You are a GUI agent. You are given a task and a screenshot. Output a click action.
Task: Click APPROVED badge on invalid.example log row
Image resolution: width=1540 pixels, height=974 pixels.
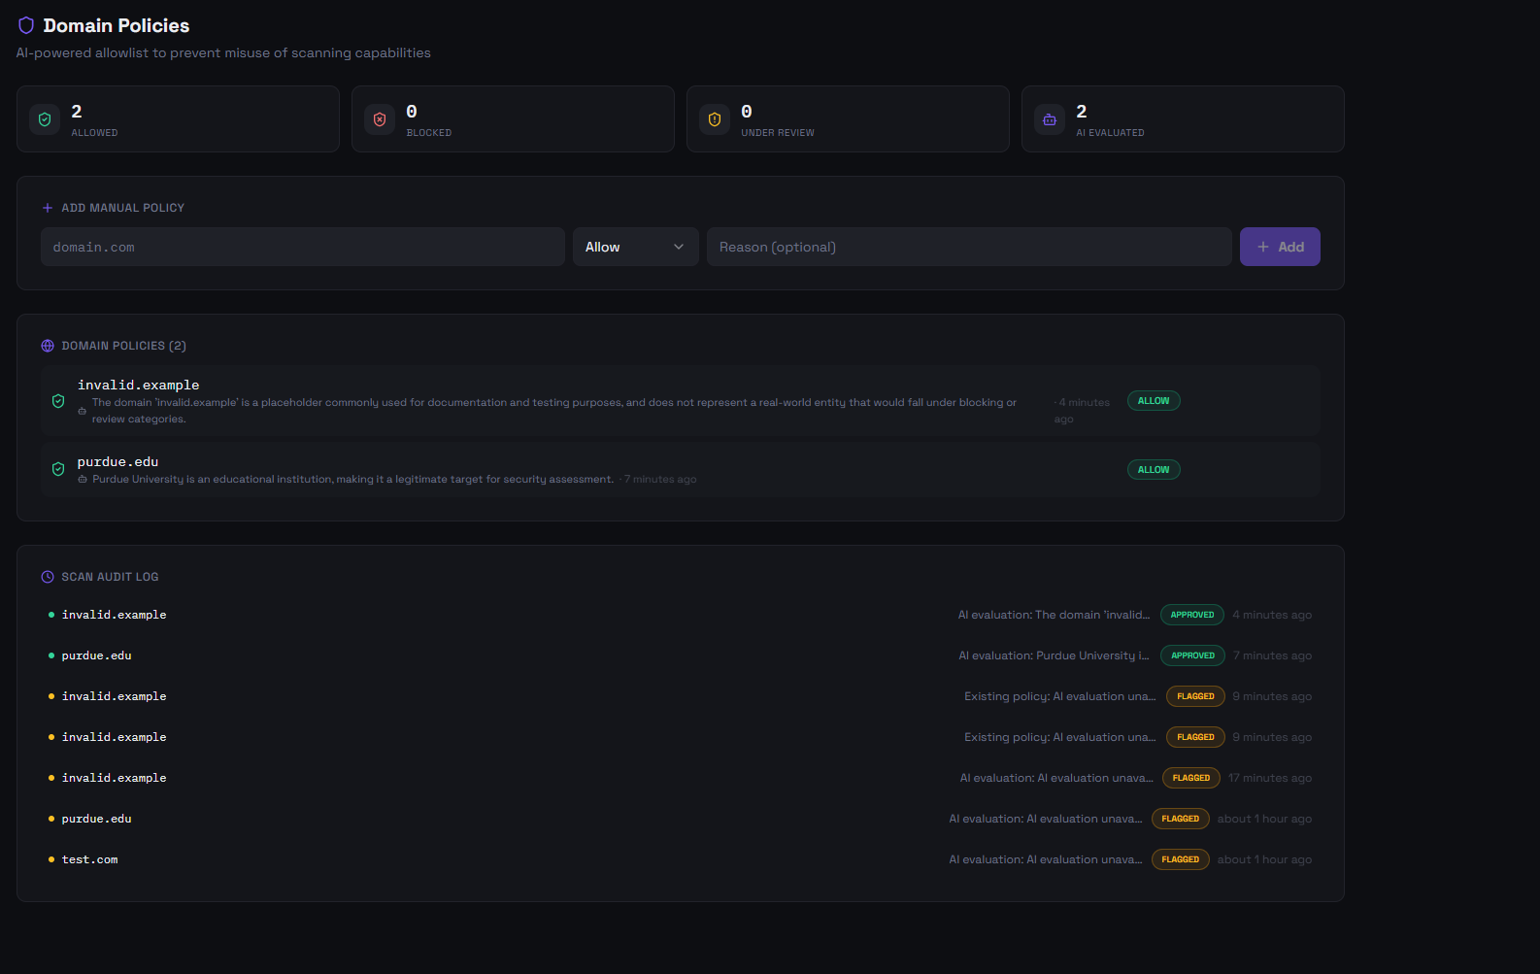[1192, 615]
